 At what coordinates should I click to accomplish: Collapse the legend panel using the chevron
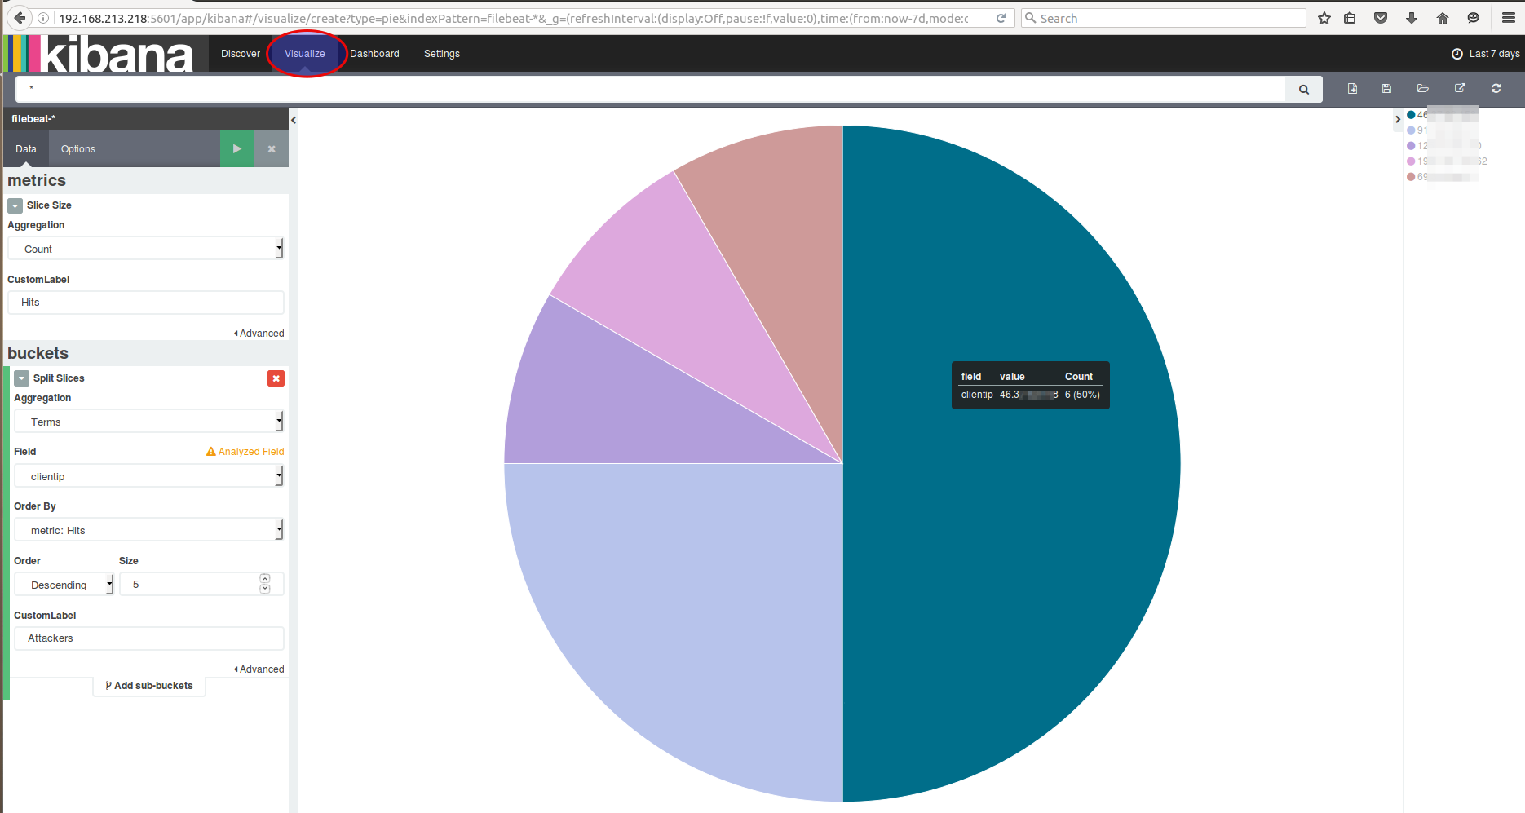1397,119
